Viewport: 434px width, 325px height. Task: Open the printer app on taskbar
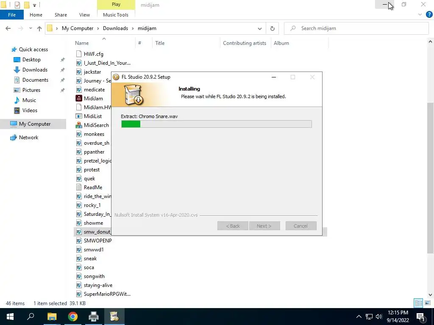pyautogui.click(x=94, y=317)
